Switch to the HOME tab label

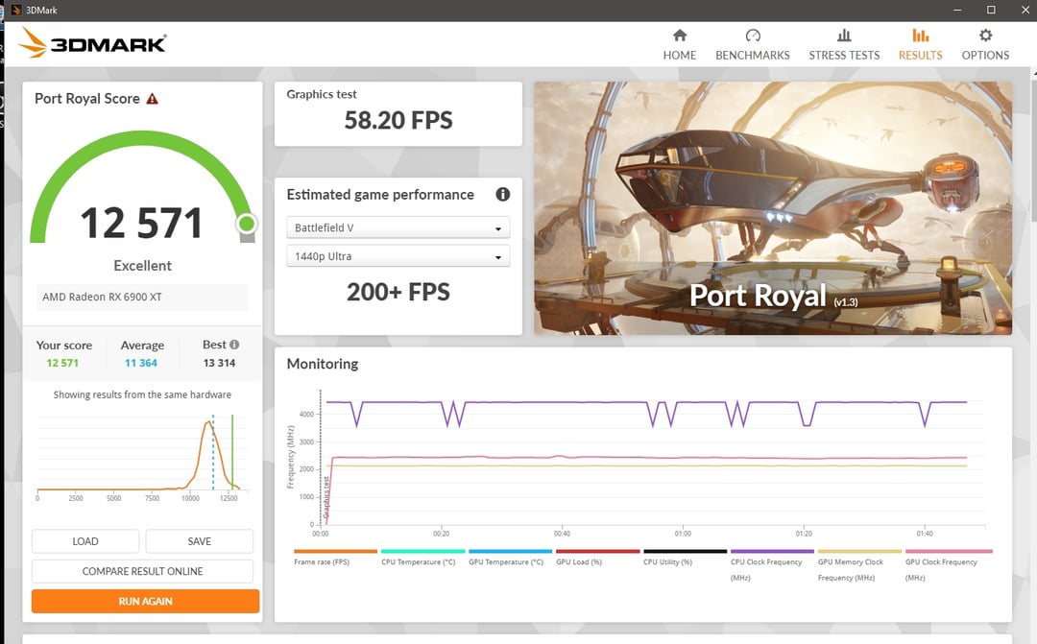click(x=679, y=56)
